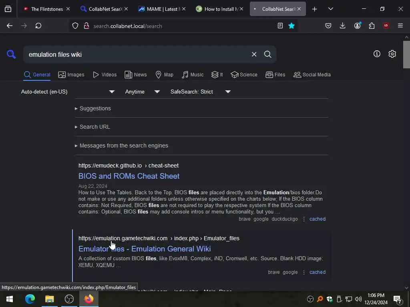Open a new browser tab

315,9
